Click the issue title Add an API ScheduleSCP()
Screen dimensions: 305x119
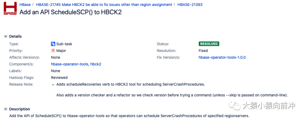[70, 12]
